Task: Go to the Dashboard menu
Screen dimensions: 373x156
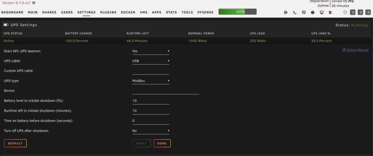Action: pyautogui.click(x=12, y=12)
